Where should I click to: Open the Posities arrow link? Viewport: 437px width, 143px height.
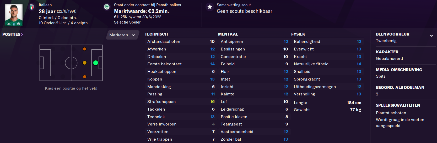[x=13, y=35]
